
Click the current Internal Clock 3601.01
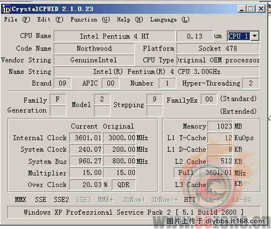point(86,137)
